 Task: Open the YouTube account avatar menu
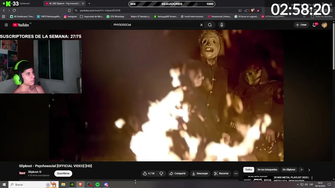click(x=324, y=25)
